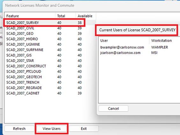Screen dimensions: 180x135
Task: Select the SCAD_2007_HYDRO feature row
Action: click(50, 39)
